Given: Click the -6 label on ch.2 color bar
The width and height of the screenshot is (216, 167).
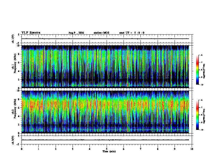Looking at the screenshot, I should [201, 100].
